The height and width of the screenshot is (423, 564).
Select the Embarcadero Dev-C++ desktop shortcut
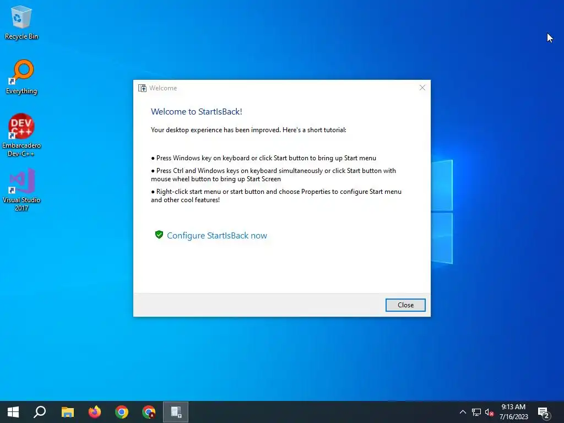click(x=21, y=135)
